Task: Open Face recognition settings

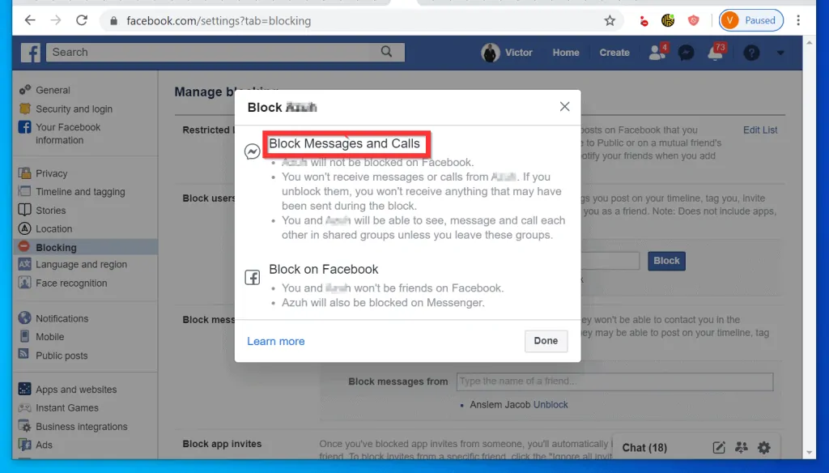Action: (70, 283)
